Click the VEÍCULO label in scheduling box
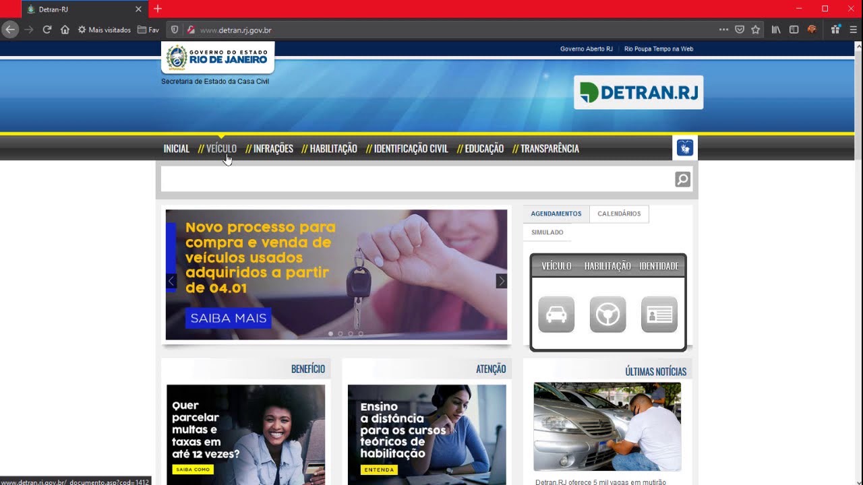The width and height of the screenshot is (863, 485). coord(556,266)
